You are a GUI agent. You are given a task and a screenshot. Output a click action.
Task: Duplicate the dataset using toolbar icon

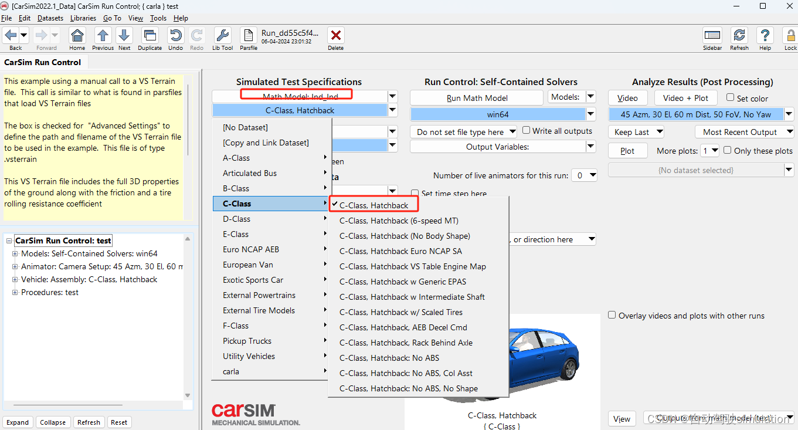[x=150, y=35]
